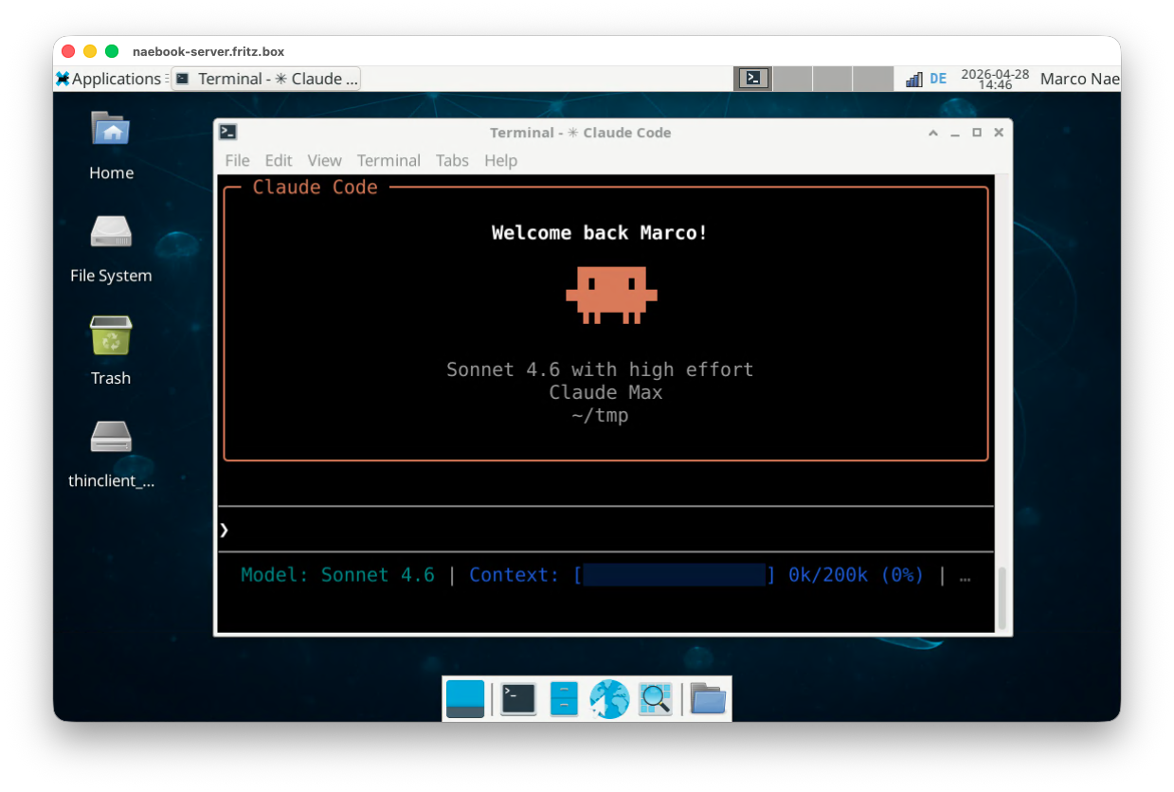Click the terminal icon in the window title bar
The width and height of the screenshot is (1174, 792).
point(229,133)
